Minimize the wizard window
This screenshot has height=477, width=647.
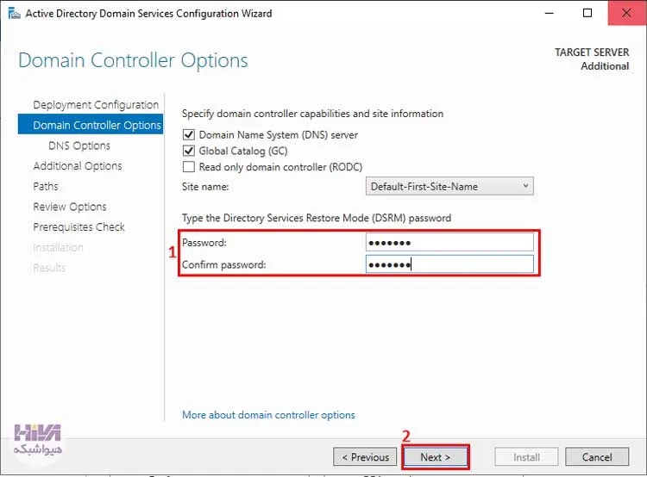(550, 13)
